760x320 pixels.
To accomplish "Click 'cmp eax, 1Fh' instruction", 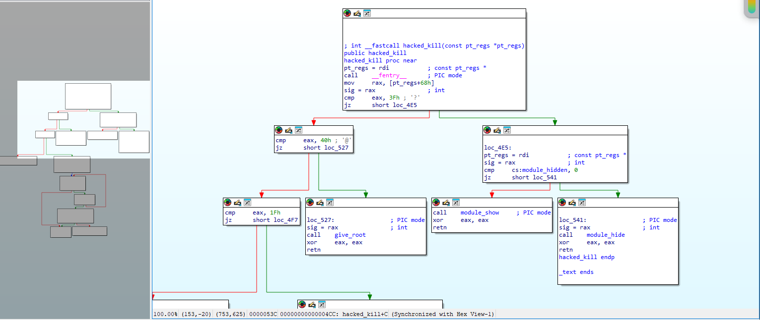I will click(x=253, y=213).
